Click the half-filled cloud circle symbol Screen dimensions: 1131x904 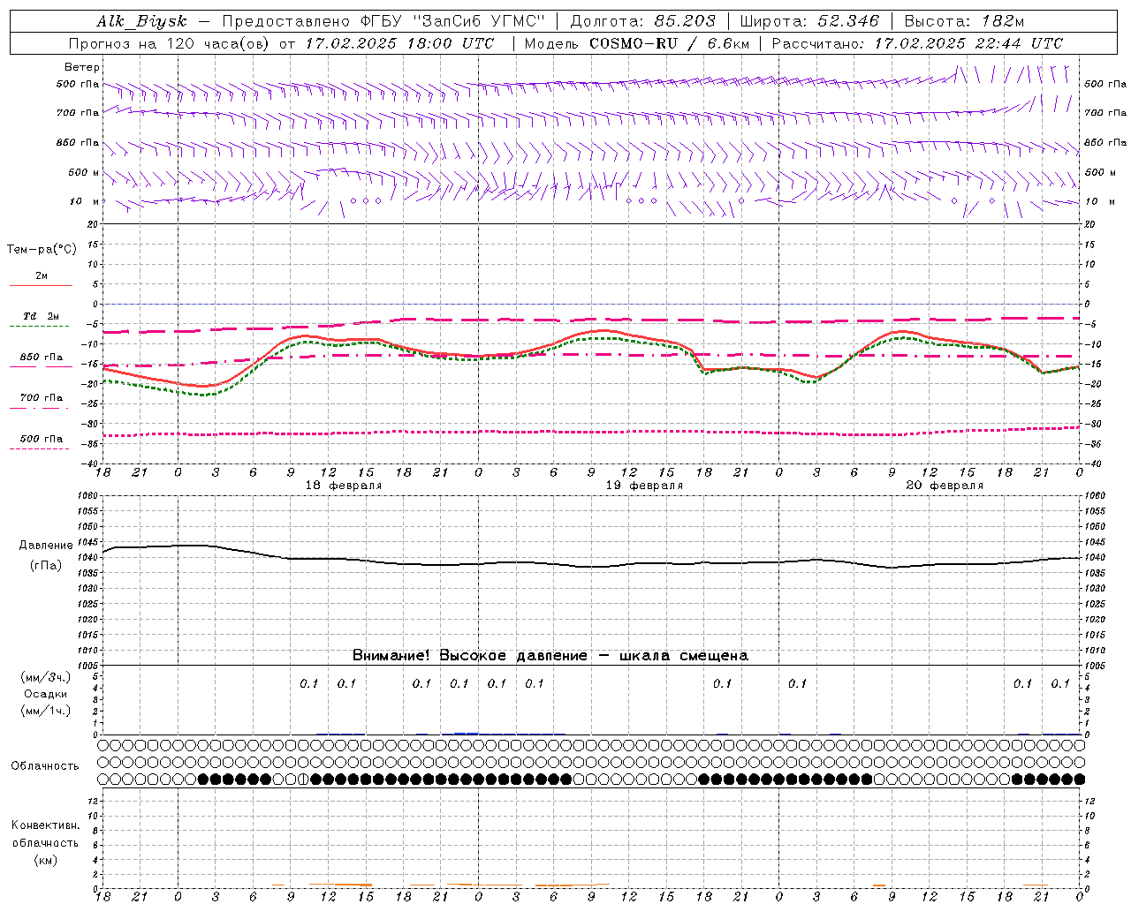pos(303,779)
